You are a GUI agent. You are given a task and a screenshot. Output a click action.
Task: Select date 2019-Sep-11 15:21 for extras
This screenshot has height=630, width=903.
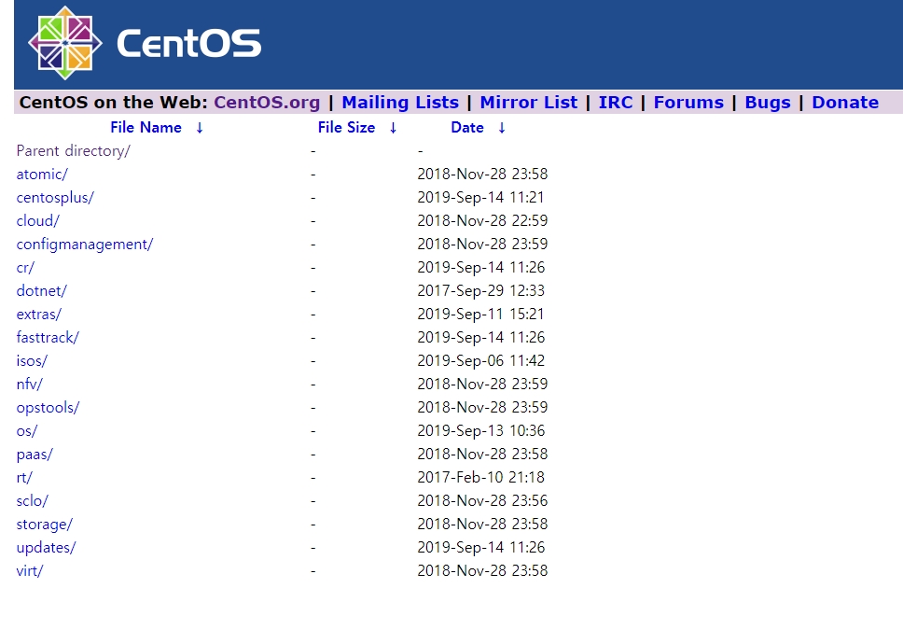pos(480,315)
